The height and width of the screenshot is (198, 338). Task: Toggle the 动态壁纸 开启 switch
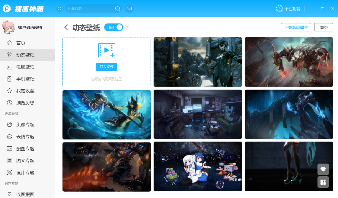(114, 27)
